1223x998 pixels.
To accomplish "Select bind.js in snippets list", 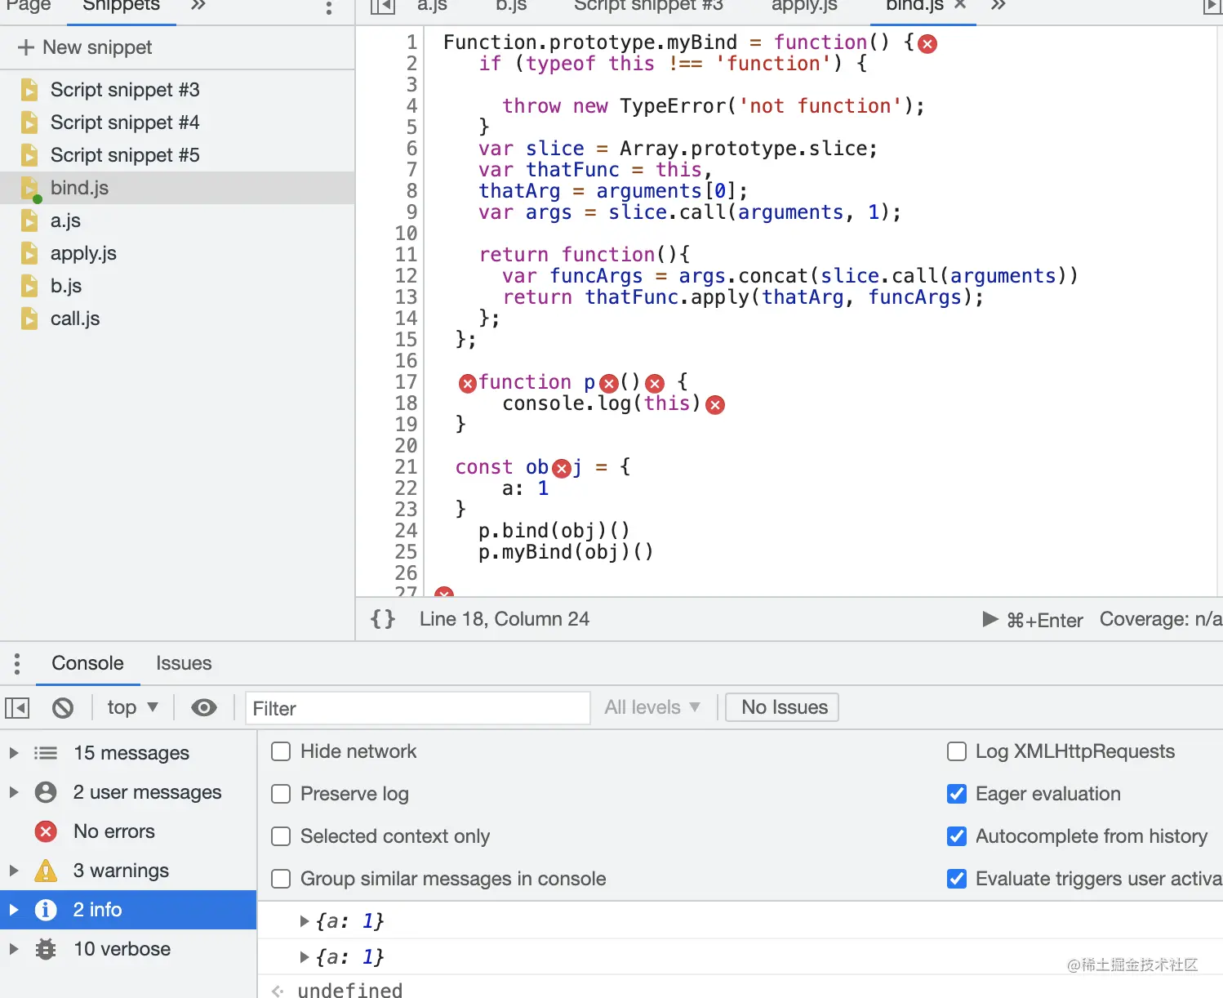I will pyautogui.click(x=177, y=188).
